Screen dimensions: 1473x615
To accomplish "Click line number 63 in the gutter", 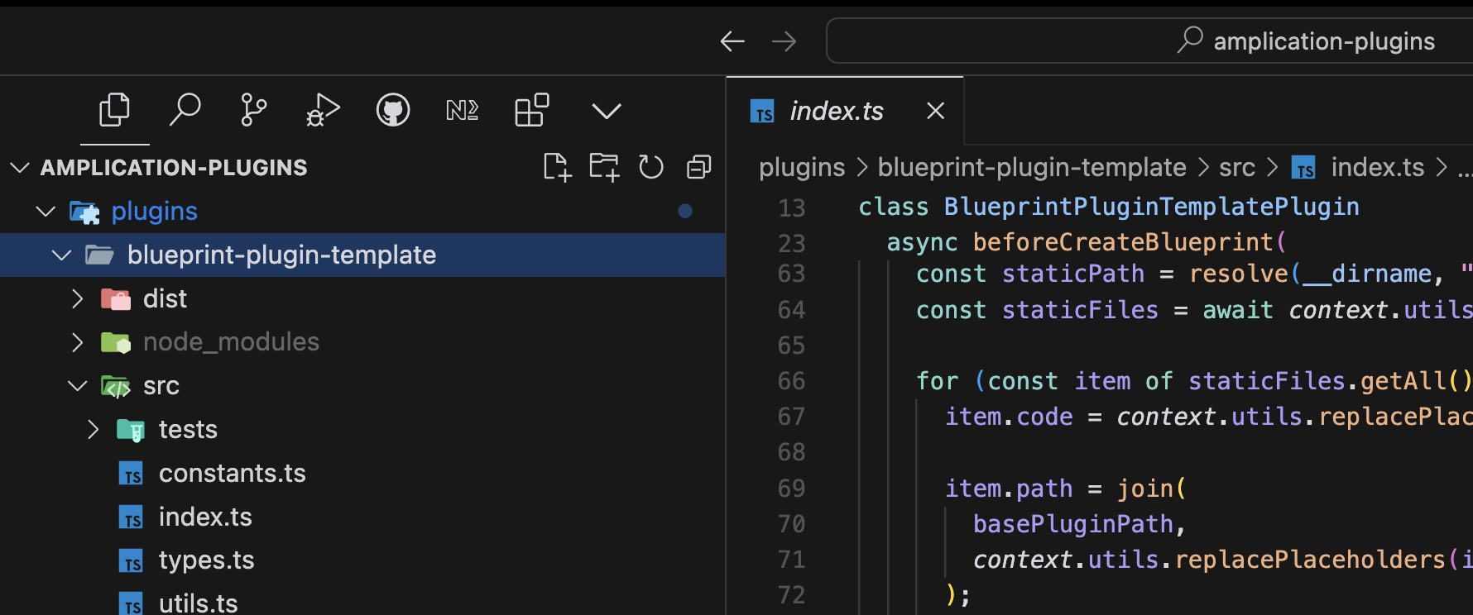I will tap(791, 274).
